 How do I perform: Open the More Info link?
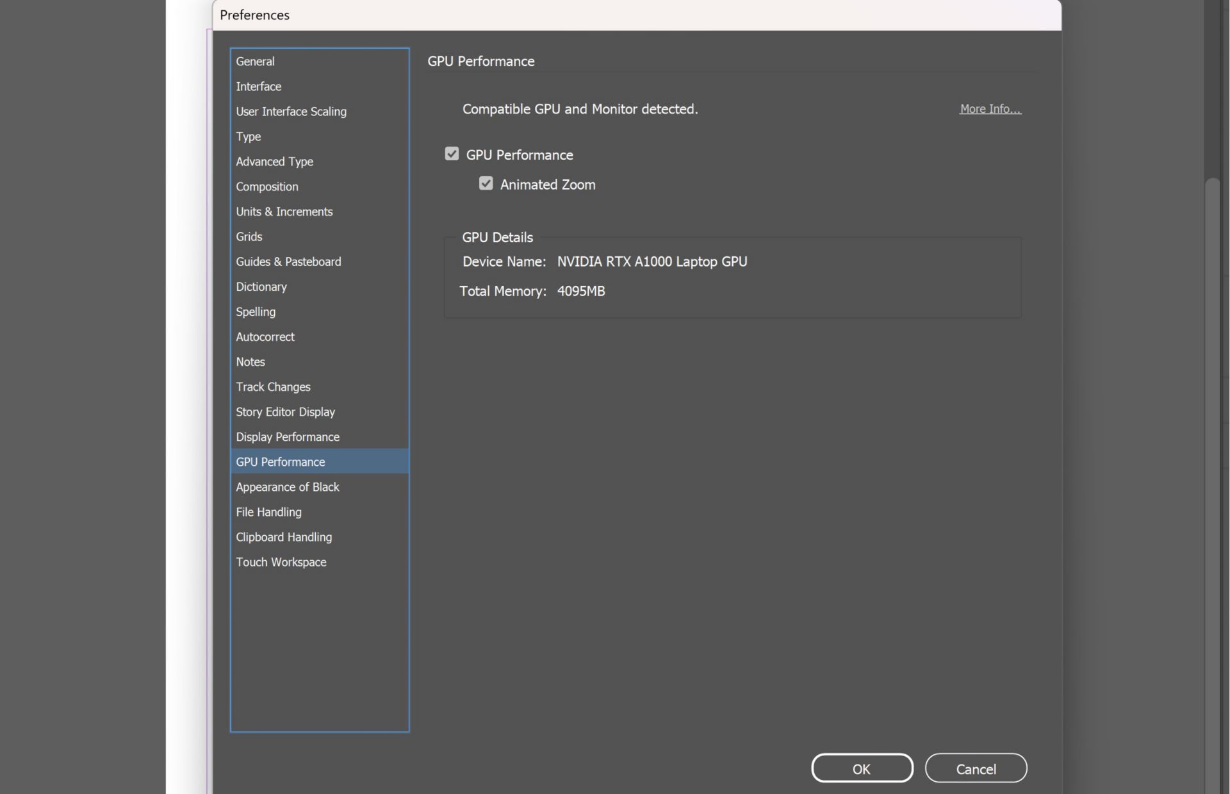pyautogui.click(x=990, y=109)
